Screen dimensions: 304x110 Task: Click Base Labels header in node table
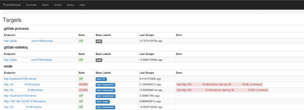(x=103, y=73)
